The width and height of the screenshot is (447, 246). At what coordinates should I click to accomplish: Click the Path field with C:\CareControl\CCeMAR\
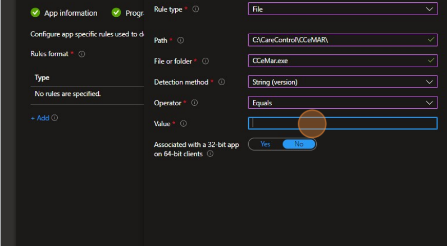[x=337, y=40]
